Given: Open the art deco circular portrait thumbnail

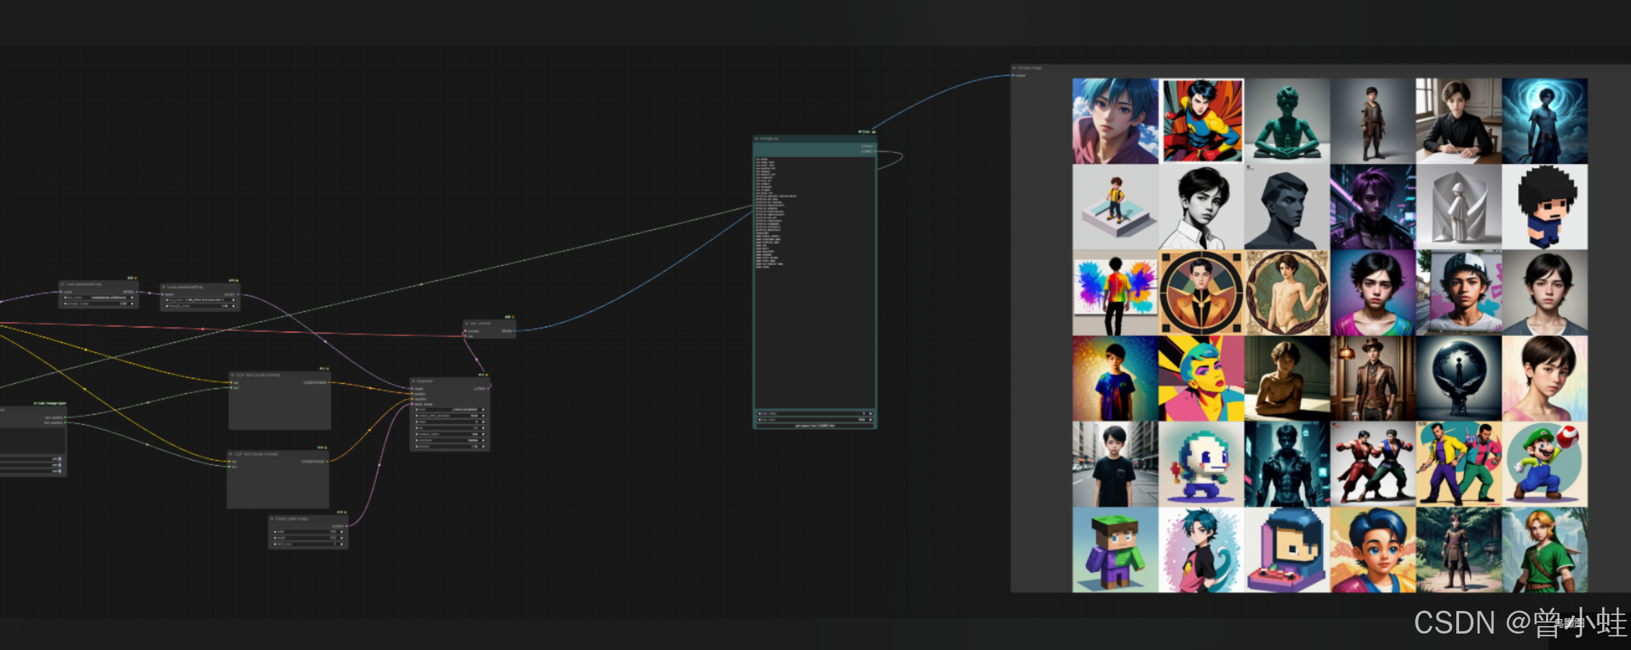Looking at the screenshot, I should [1202, 292].
